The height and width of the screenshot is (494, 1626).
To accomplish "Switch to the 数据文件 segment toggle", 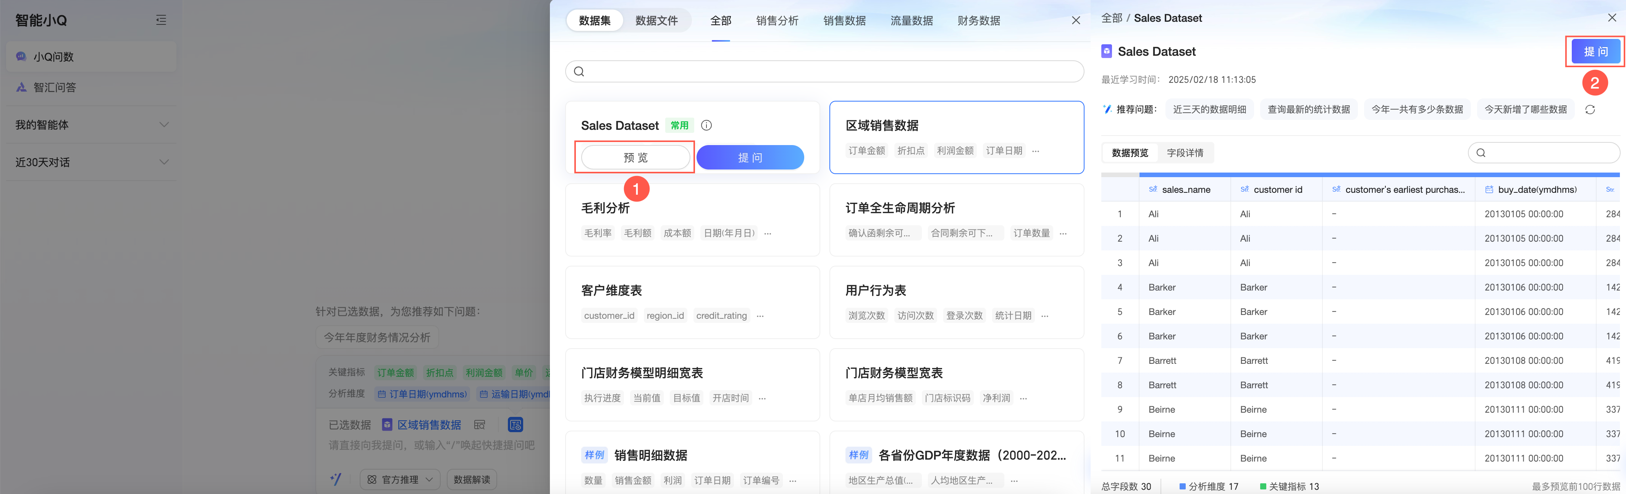I will coord(656,21).
